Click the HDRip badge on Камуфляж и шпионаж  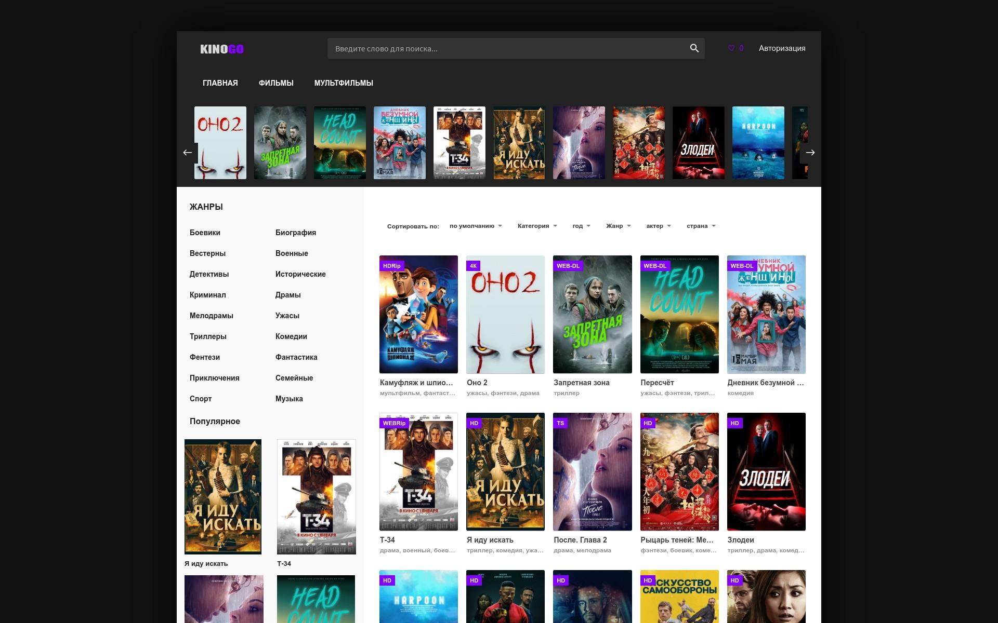tap(392, 266)
